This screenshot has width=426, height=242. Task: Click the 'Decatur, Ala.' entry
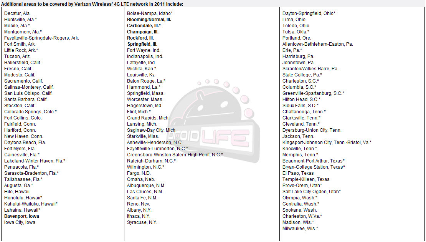17,13
